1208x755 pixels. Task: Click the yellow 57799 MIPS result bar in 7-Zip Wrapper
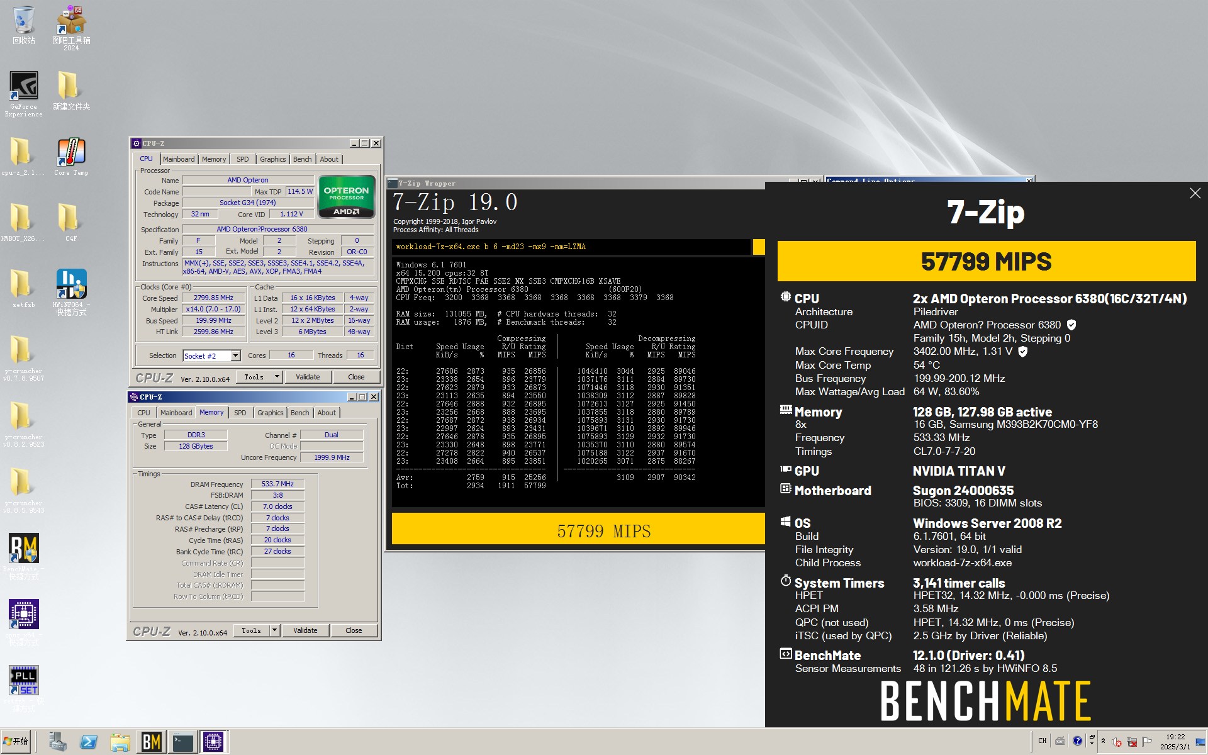[578, 528]
